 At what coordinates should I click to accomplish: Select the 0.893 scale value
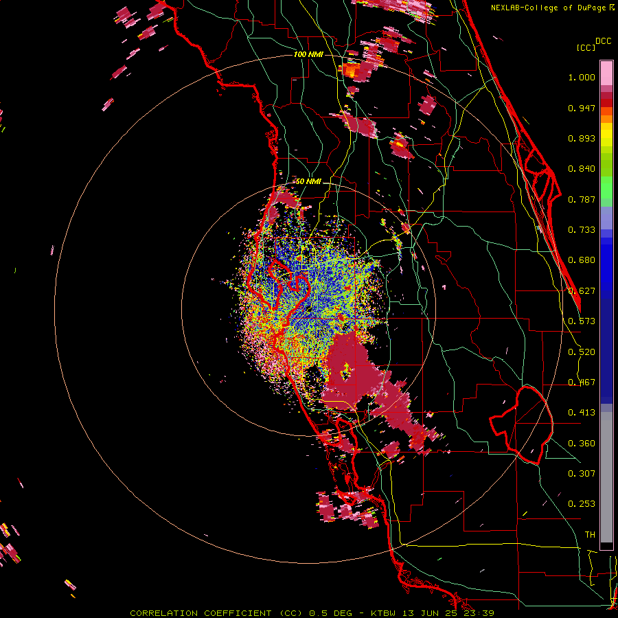[582, 138]
